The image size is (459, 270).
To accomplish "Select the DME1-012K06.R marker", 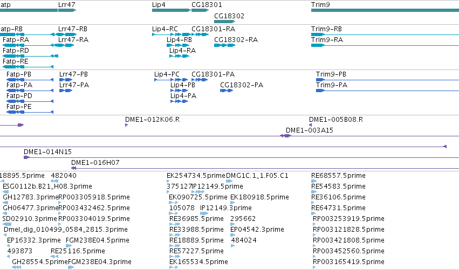I will (x=126, y=125).
